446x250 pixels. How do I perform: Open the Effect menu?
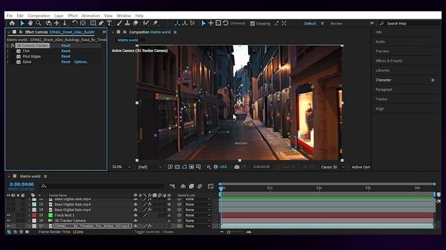72,15
